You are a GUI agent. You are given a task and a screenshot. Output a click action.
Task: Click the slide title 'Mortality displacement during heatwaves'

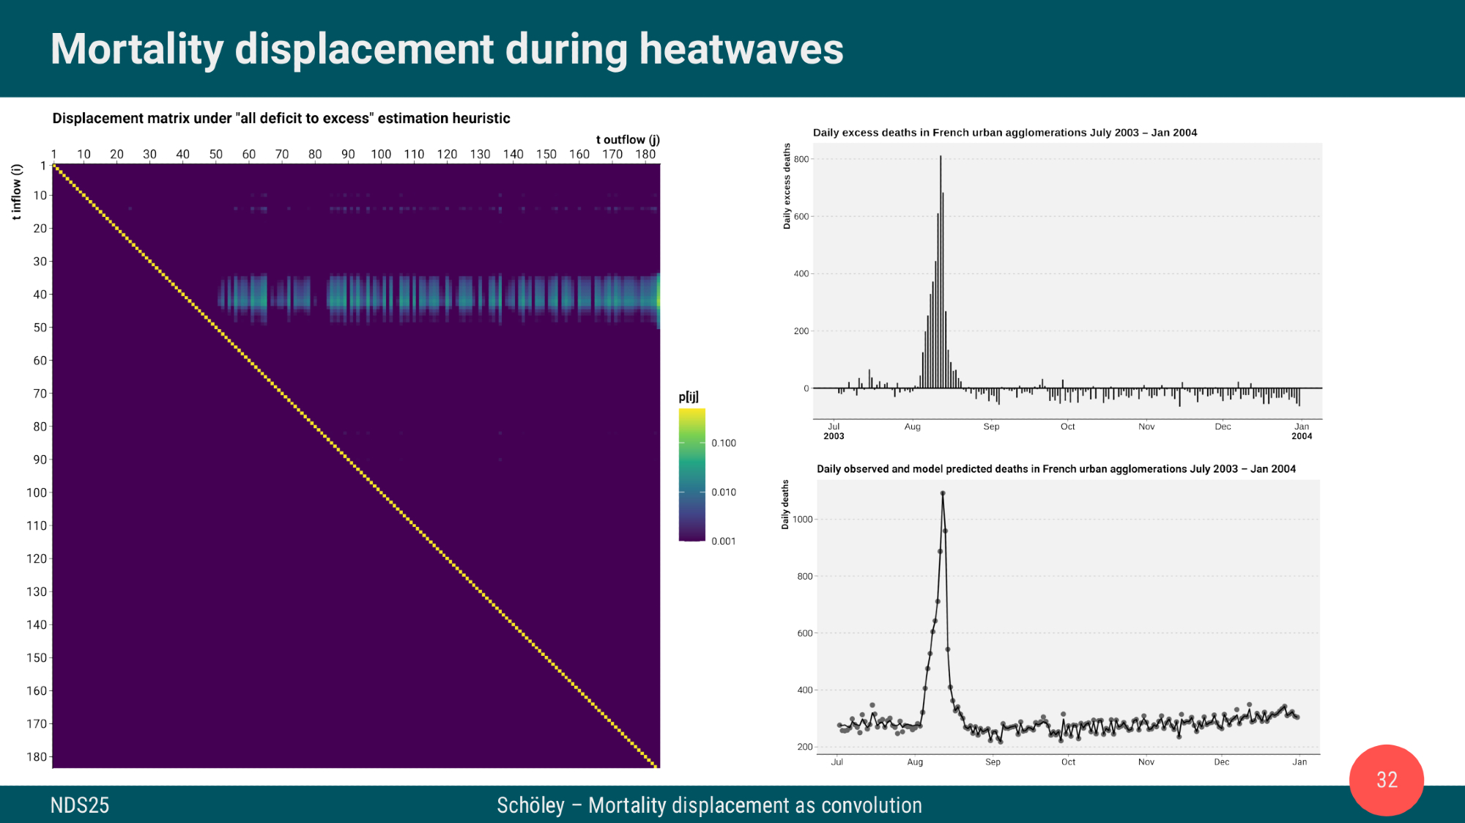447,49
